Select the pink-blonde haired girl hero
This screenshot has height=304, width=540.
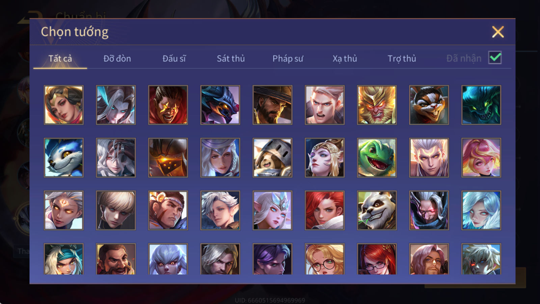[x=481, y=158]
